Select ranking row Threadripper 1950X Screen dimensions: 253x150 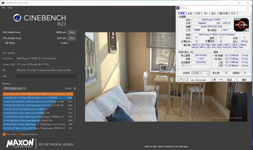click(38, 128)
